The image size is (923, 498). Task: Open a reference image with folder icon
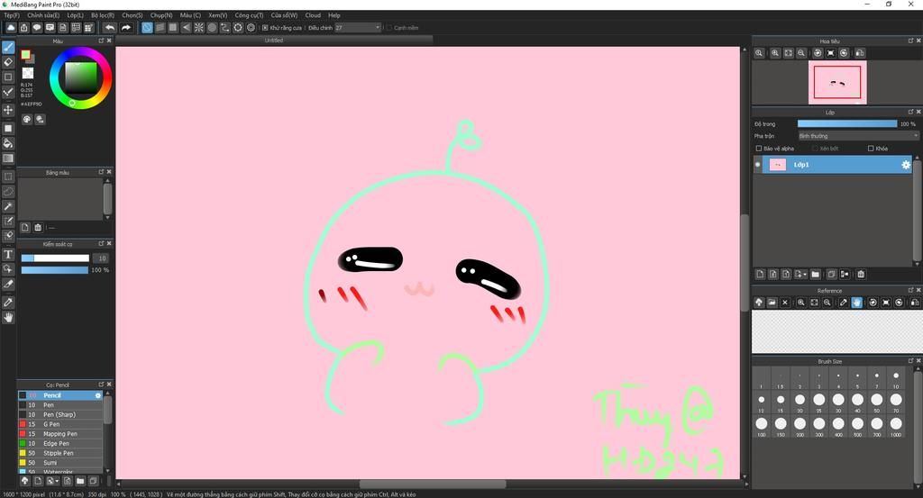tap(772, 303)
